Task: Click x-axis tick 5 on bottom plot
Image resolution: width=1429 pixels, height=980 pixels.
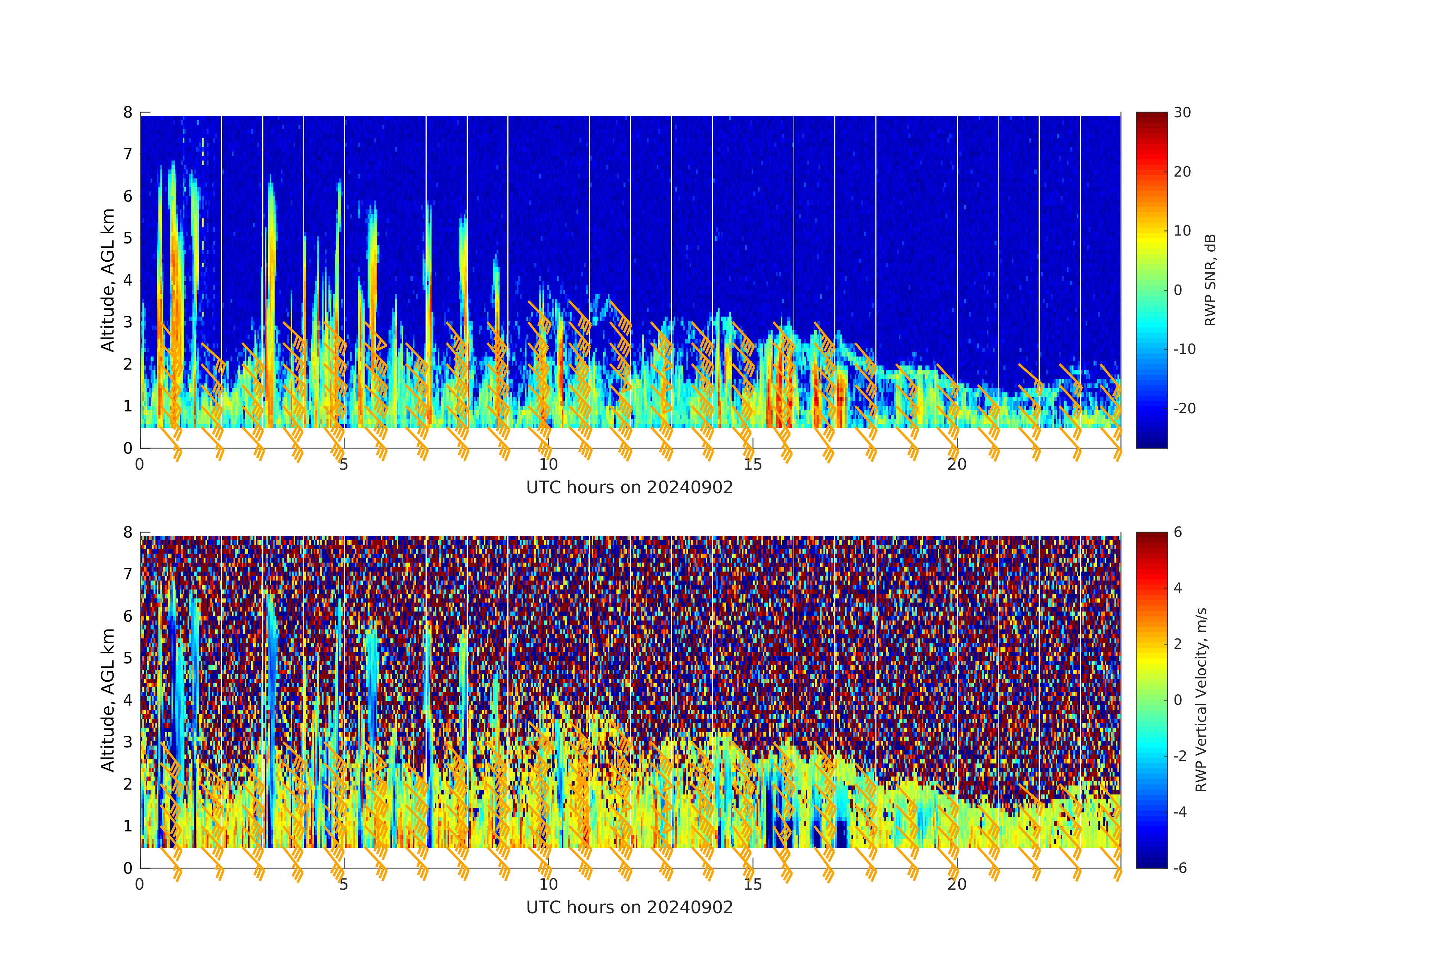Action: tap(344, 885)
